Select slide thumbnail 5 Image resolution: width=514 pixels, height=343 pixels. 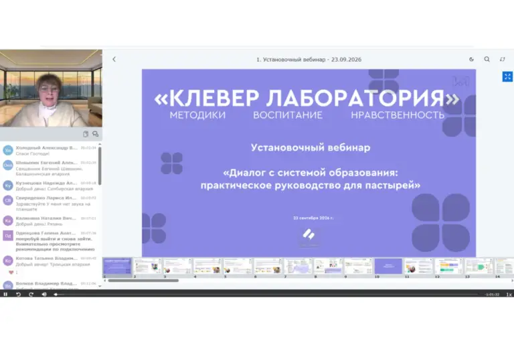coord(238,266)
